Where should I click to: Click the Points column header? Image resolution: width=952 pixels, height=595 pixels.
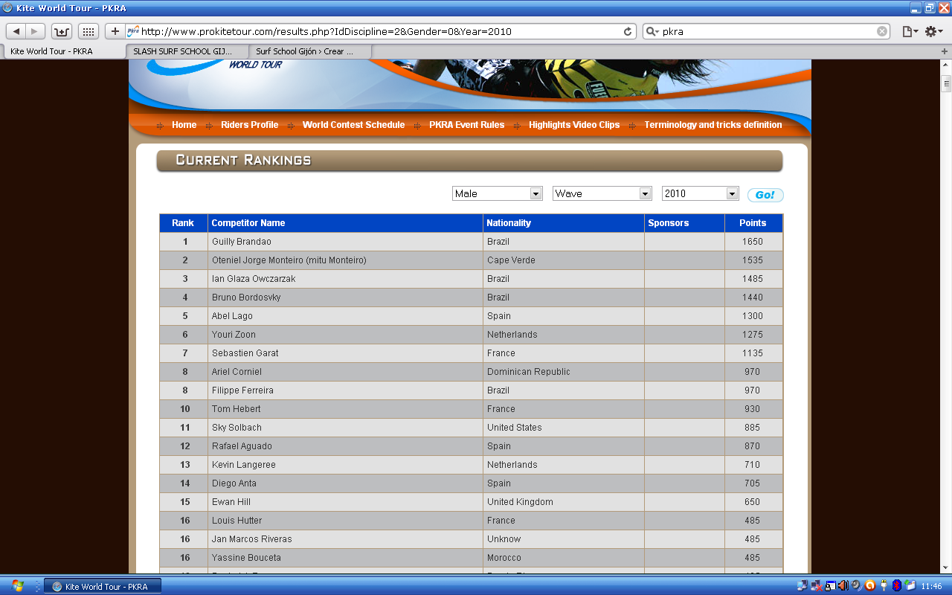(753, 223)
